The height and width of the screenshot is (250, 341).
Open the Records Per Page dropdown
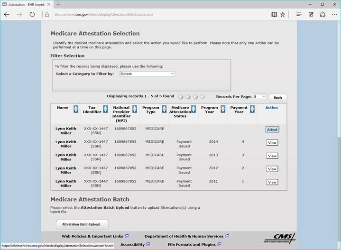pos(259,96)
